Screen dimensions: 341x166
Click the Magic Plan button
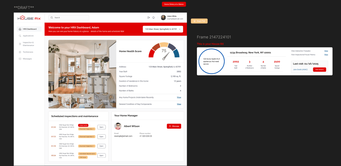[199, 21]
